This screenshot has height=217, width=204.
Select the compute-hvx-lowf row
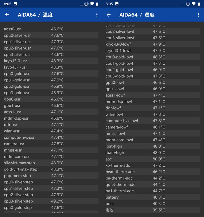(x=153, y=120)
